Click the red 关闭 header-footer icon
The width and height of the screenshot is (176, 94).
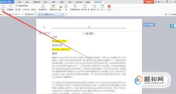tap(109, 6)
